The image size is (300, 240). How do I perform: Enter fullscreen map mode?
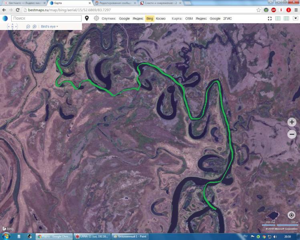coord(270,18)
